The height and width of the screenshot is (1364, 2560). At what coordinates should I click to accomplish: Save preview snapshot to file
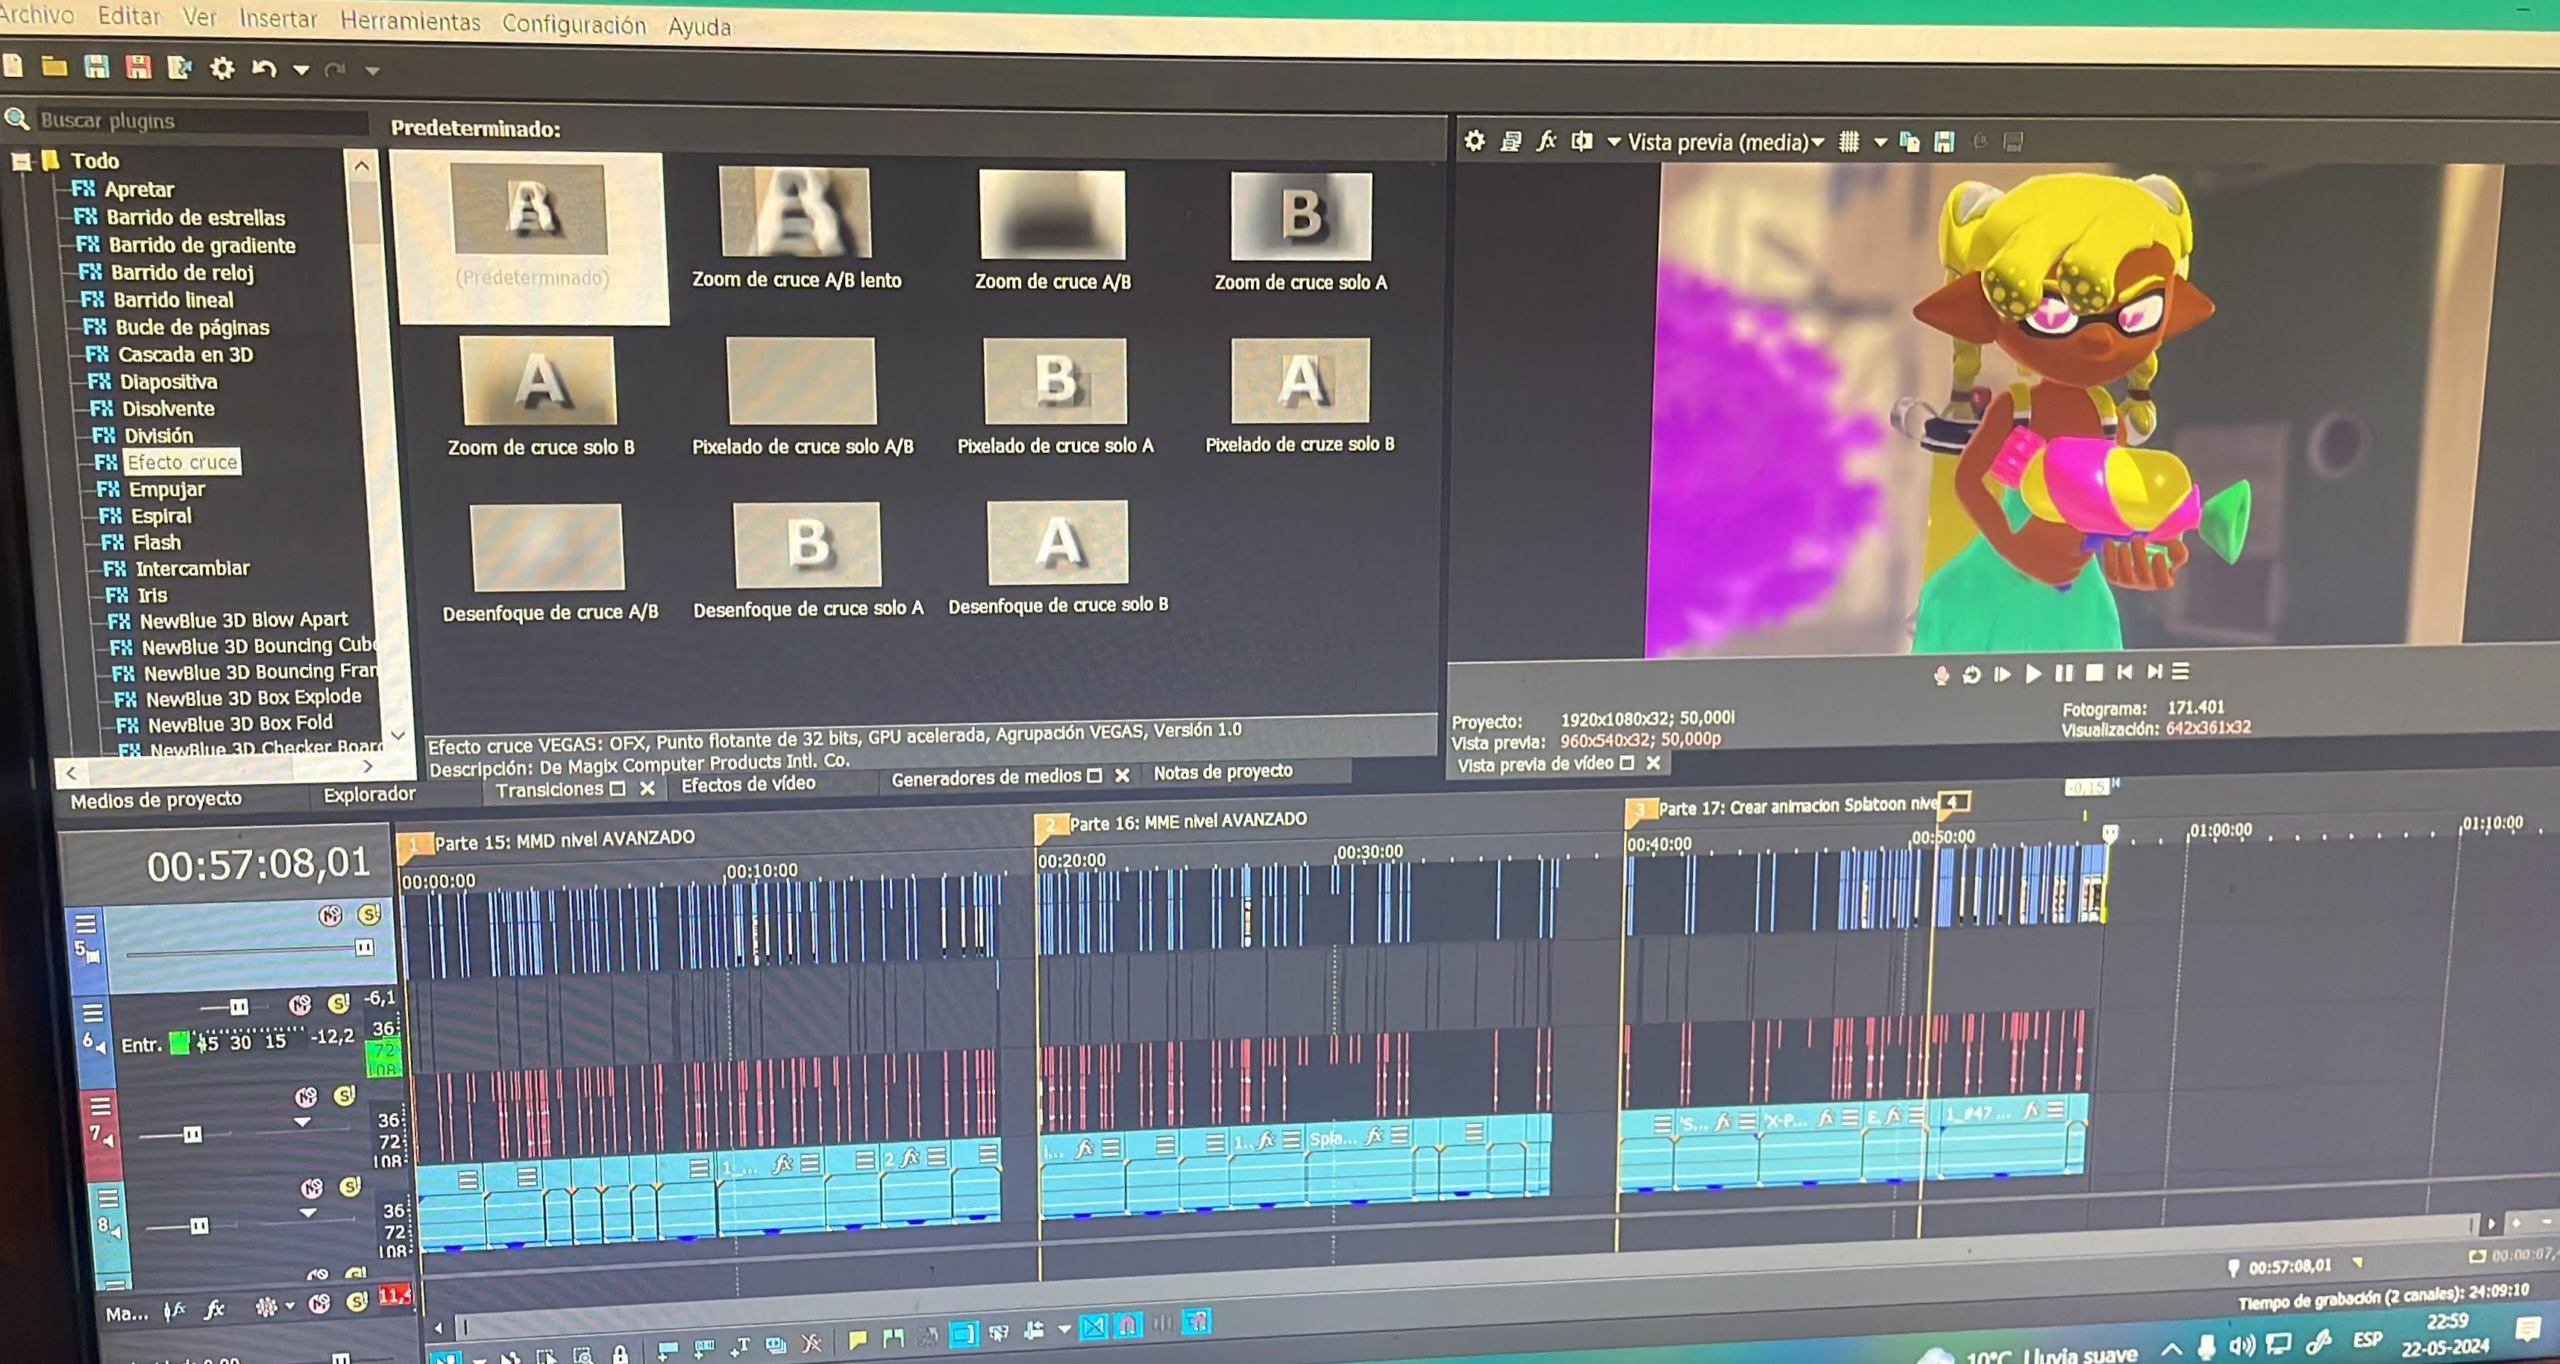(1944, 143)
